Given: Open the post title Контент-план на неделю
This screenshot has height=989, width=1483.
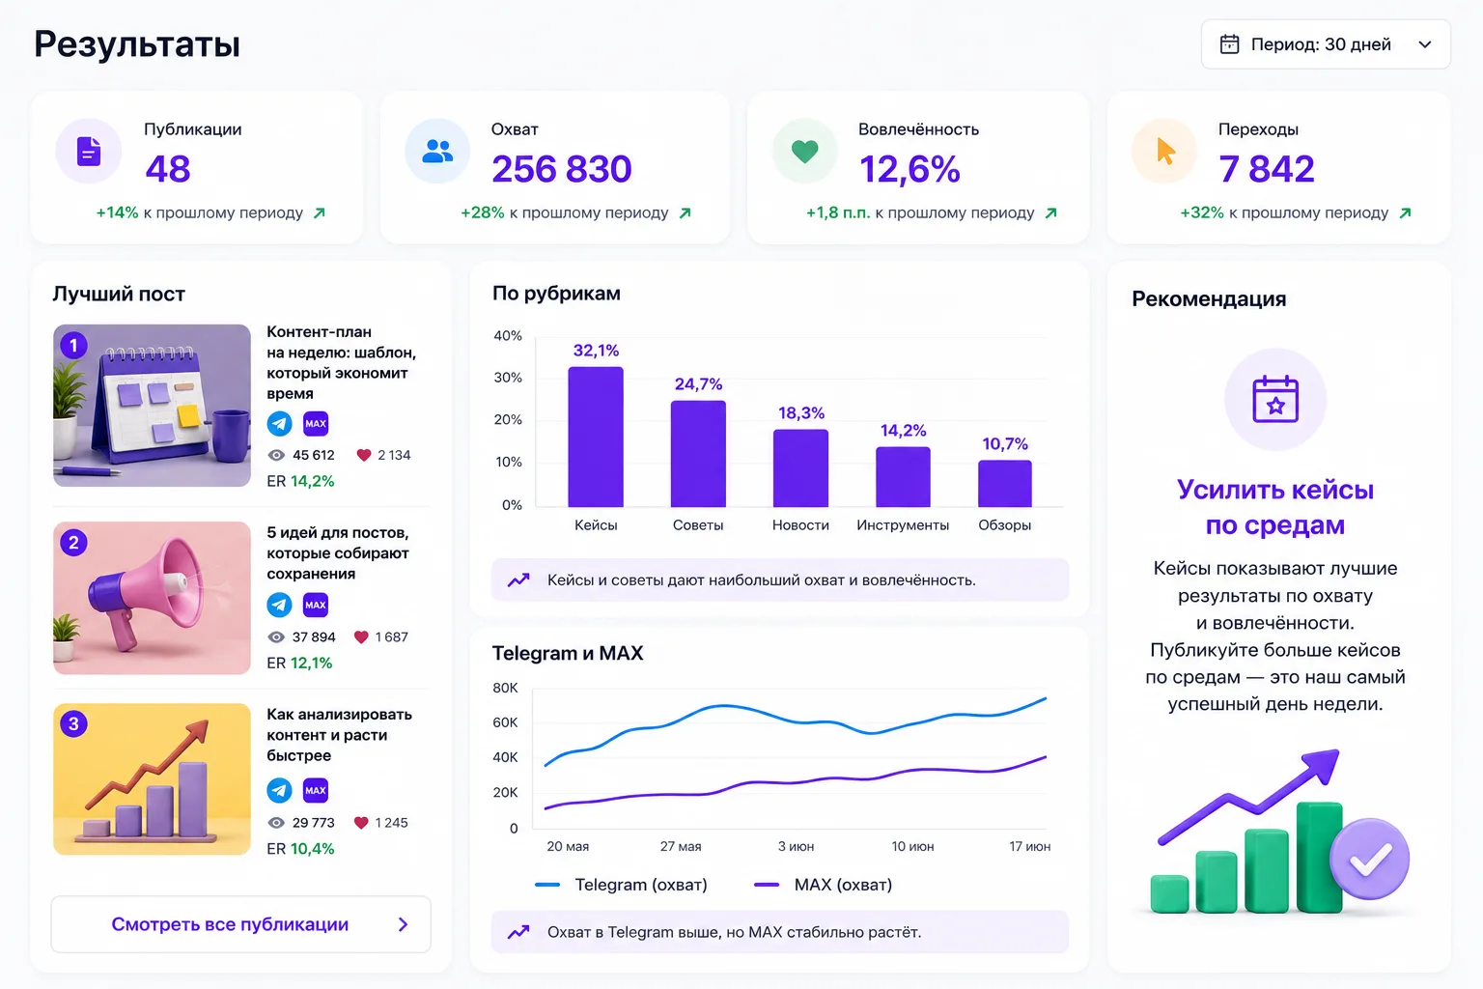Looking at the screenshot, I should [342, 363].
